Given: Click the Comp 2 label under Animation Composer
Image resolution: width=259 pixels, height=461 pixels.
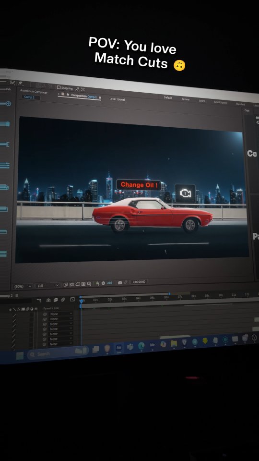Looking at the screenshot, I should pos(29,97).
